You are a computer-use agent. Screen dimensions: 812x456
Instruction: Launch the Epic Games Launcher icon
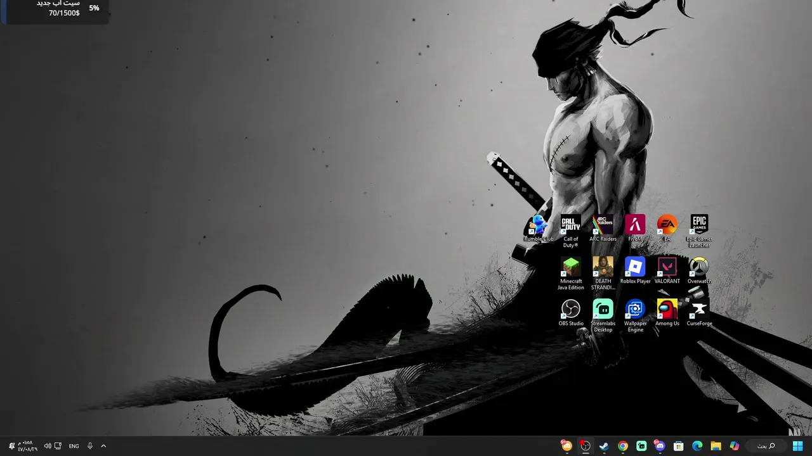[699, 231]
